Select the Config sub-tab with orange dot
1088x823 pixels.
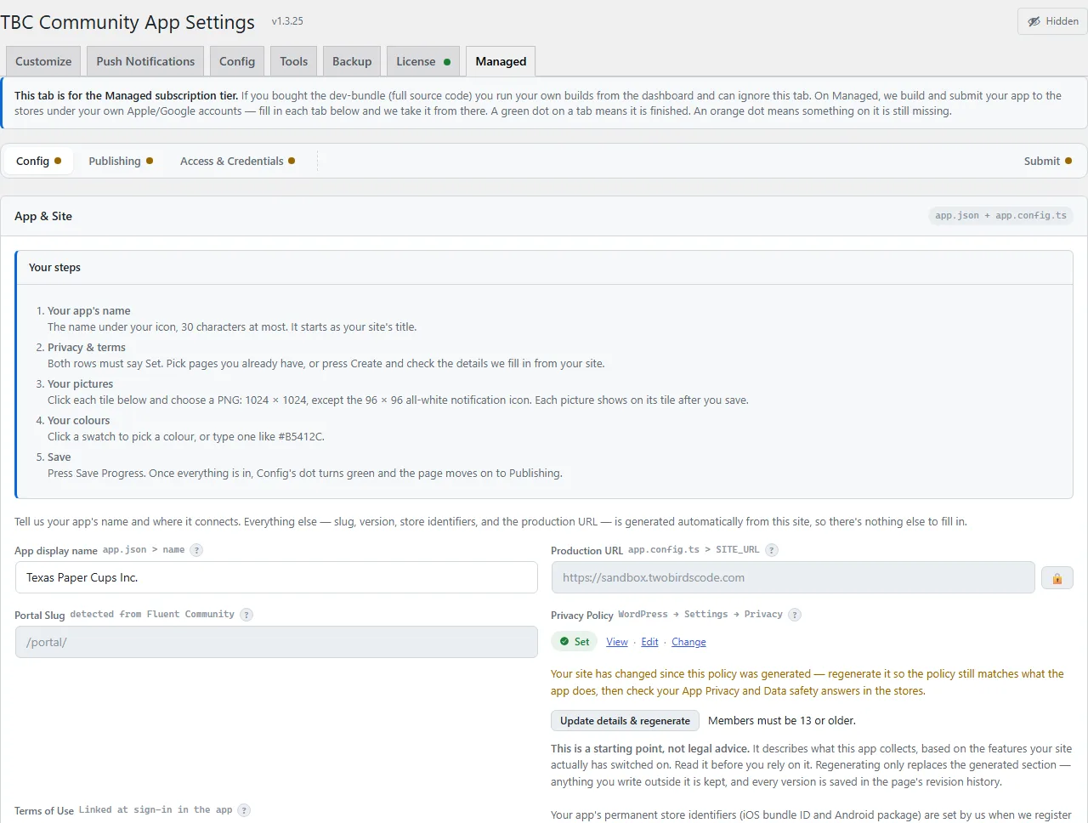tap(38, 161)
